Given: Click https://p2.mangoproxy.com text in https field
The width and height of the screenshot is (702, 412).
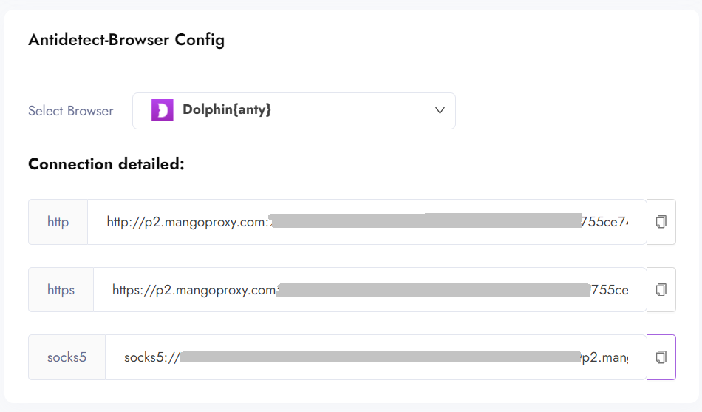Looking at the screenshot, I should point(194,290).
